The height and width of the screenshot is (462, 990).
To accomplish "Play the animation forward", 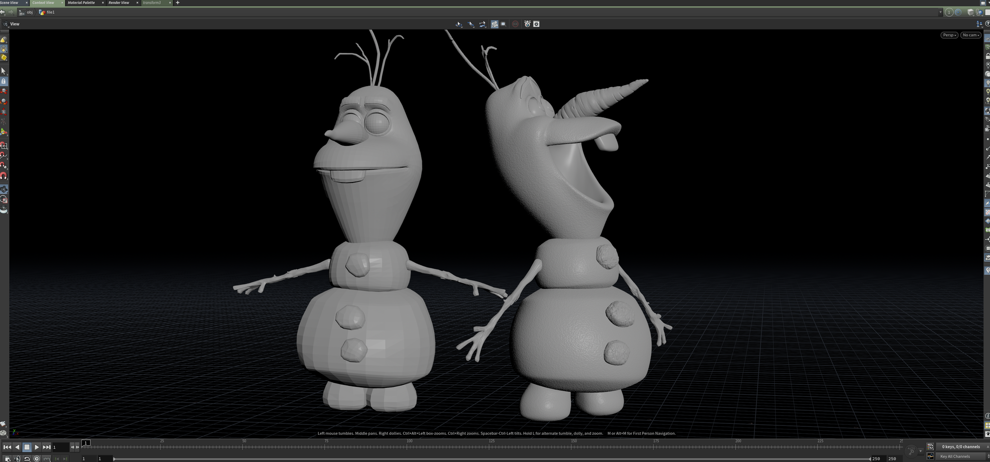I will tap(37, 447).
